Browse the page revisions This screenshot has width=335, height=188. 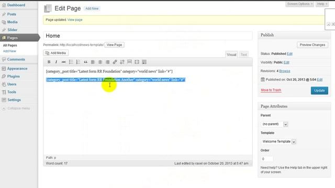coord(285,71)
